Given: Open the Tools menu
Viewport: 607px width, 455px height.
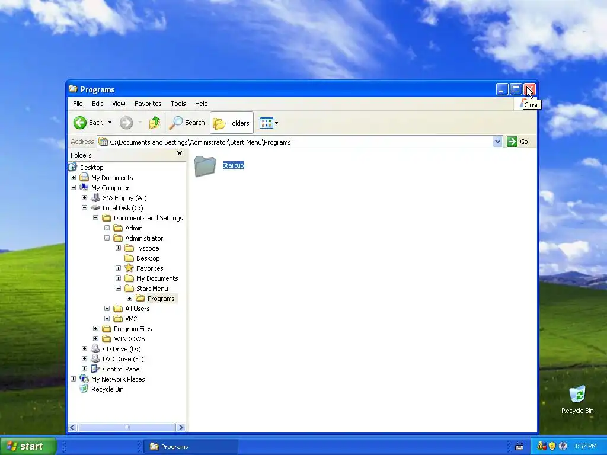Looking at the screenshot, I should [x=178, y=104].
